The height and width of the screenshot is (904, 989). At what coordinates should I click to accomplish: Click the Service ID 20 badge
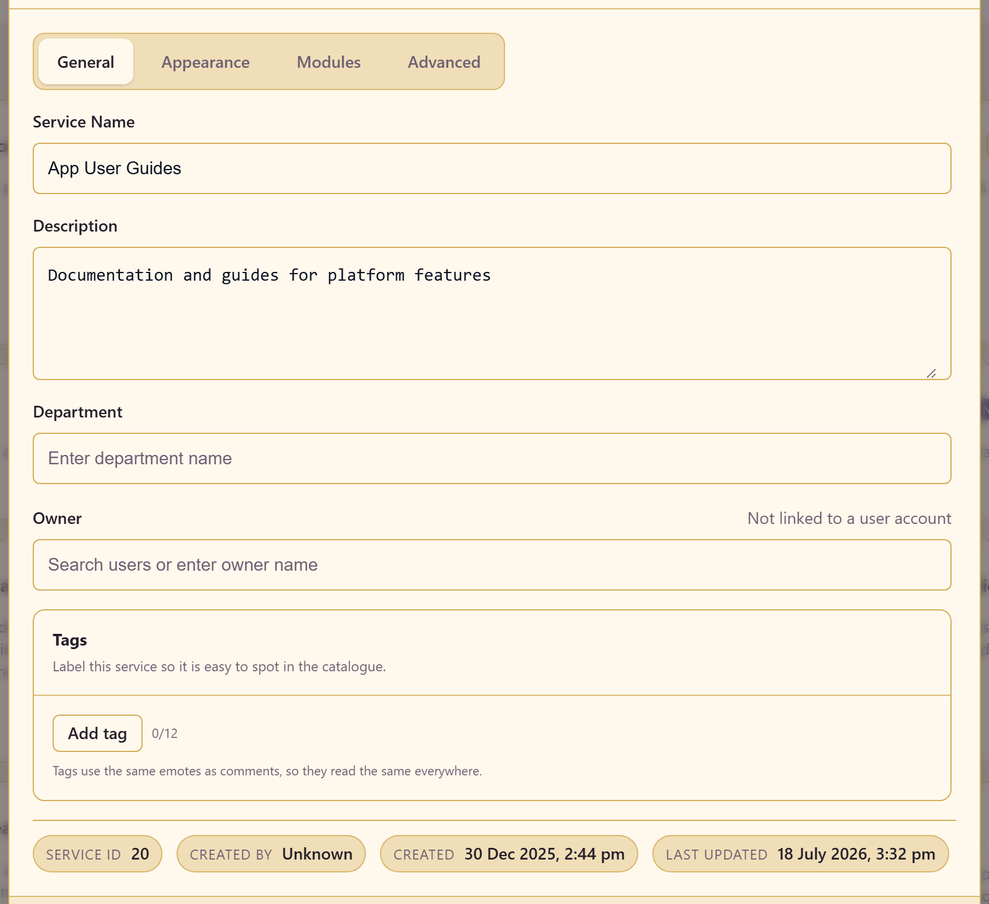coord(98,854)
